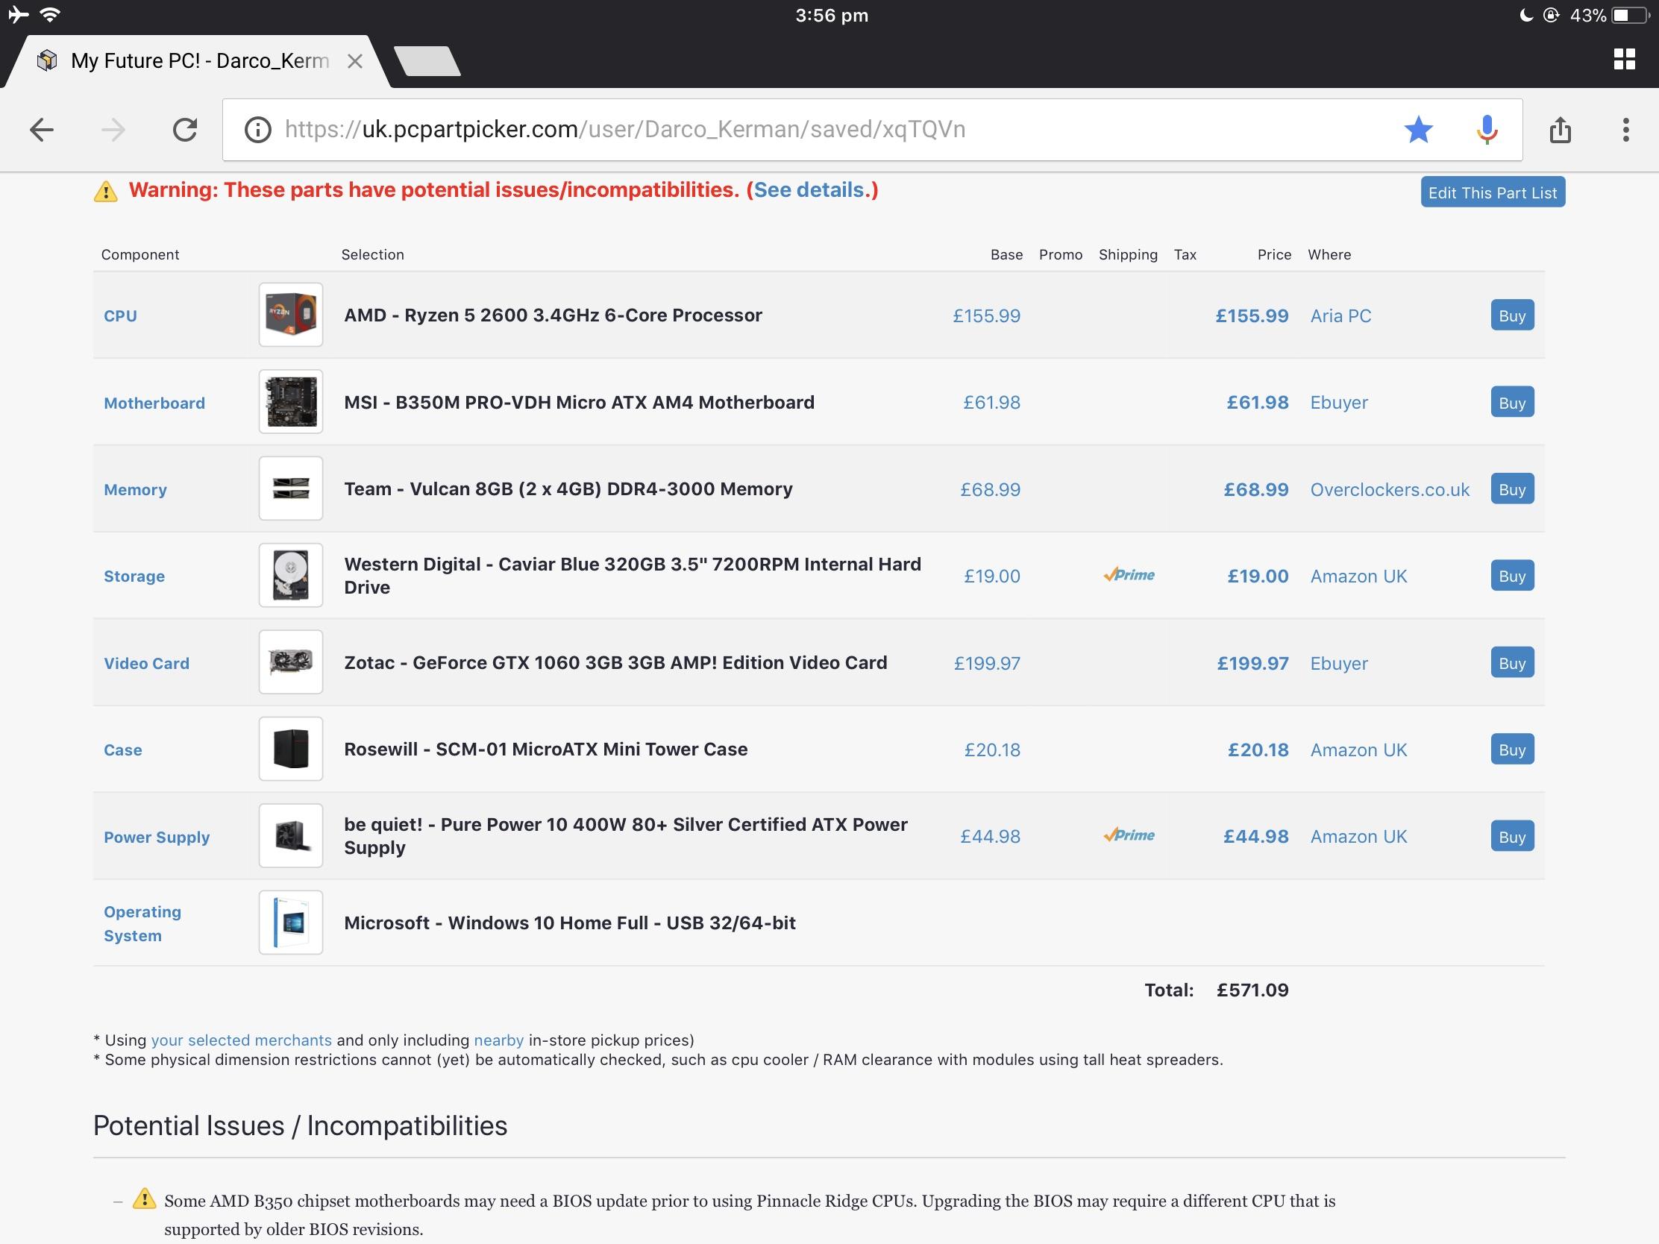This screenshot has height=1244, width=1659.
Task: Reload the page with the refresh icon
Action: [184, 129]
